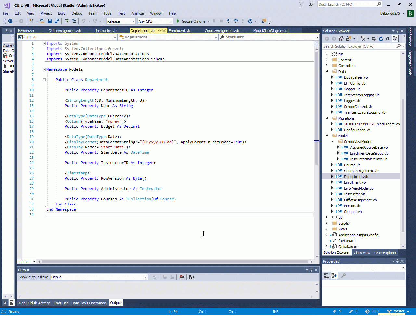Click the browser Refresh icon in the toolbar
Image resolution: width=416 pixels, height=316 pixels.
click(250, 21)
